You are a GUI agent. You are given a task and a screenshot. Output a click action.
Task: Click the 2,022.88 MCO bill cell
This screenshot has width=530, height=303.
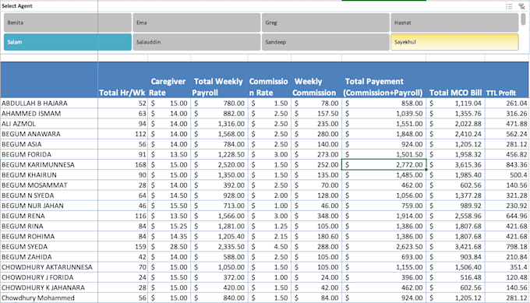click(456, 124)
